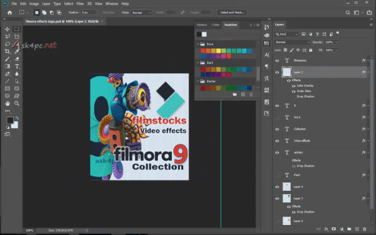Choose the Horizontal Type tool
The image size is (376, 235).
17,66
